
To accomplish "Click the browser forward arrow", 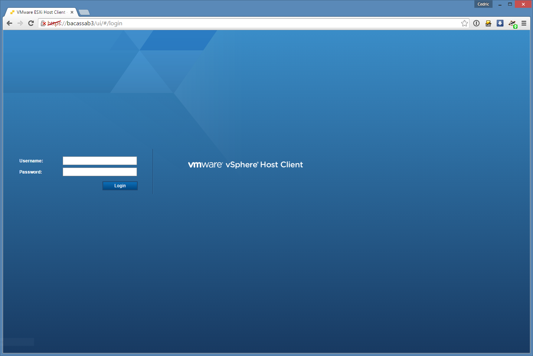I will (x=20, y=23).
